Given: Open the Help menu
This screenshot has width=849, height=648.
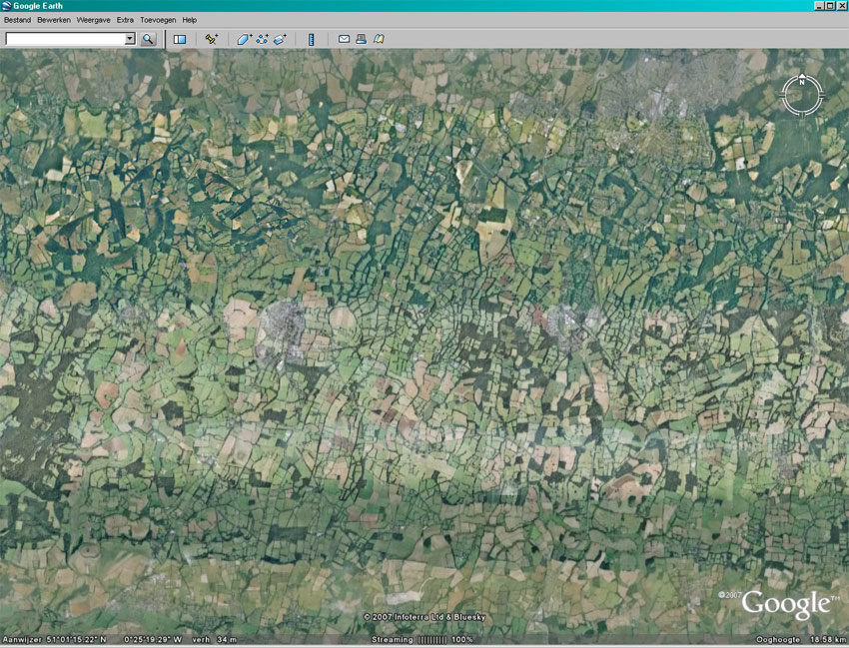Looking at the screenshot, I should click(x=190, y=20).
